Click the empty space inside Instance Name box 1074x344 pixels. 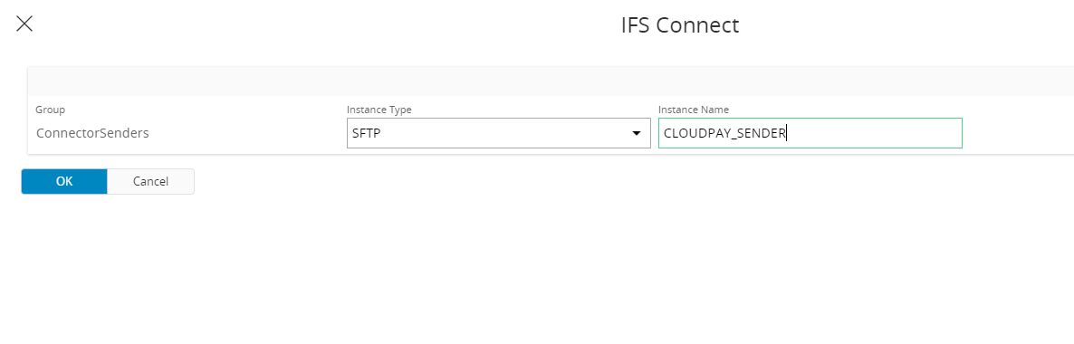tap(875, 134)
